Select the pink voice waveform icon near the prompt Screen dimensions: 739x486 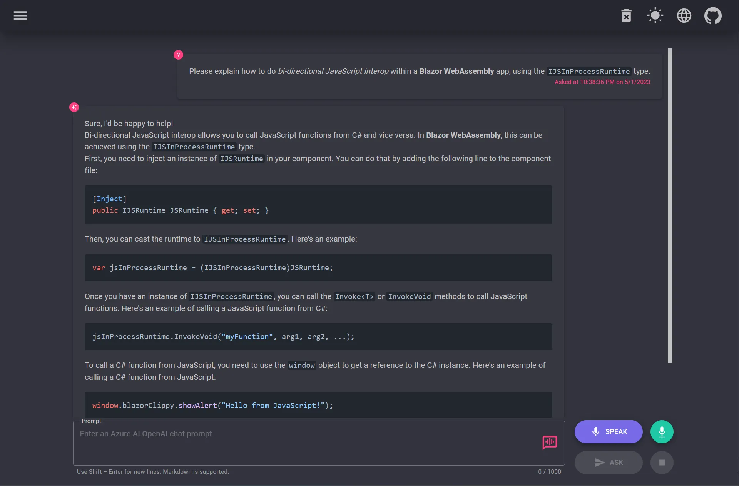549,443
